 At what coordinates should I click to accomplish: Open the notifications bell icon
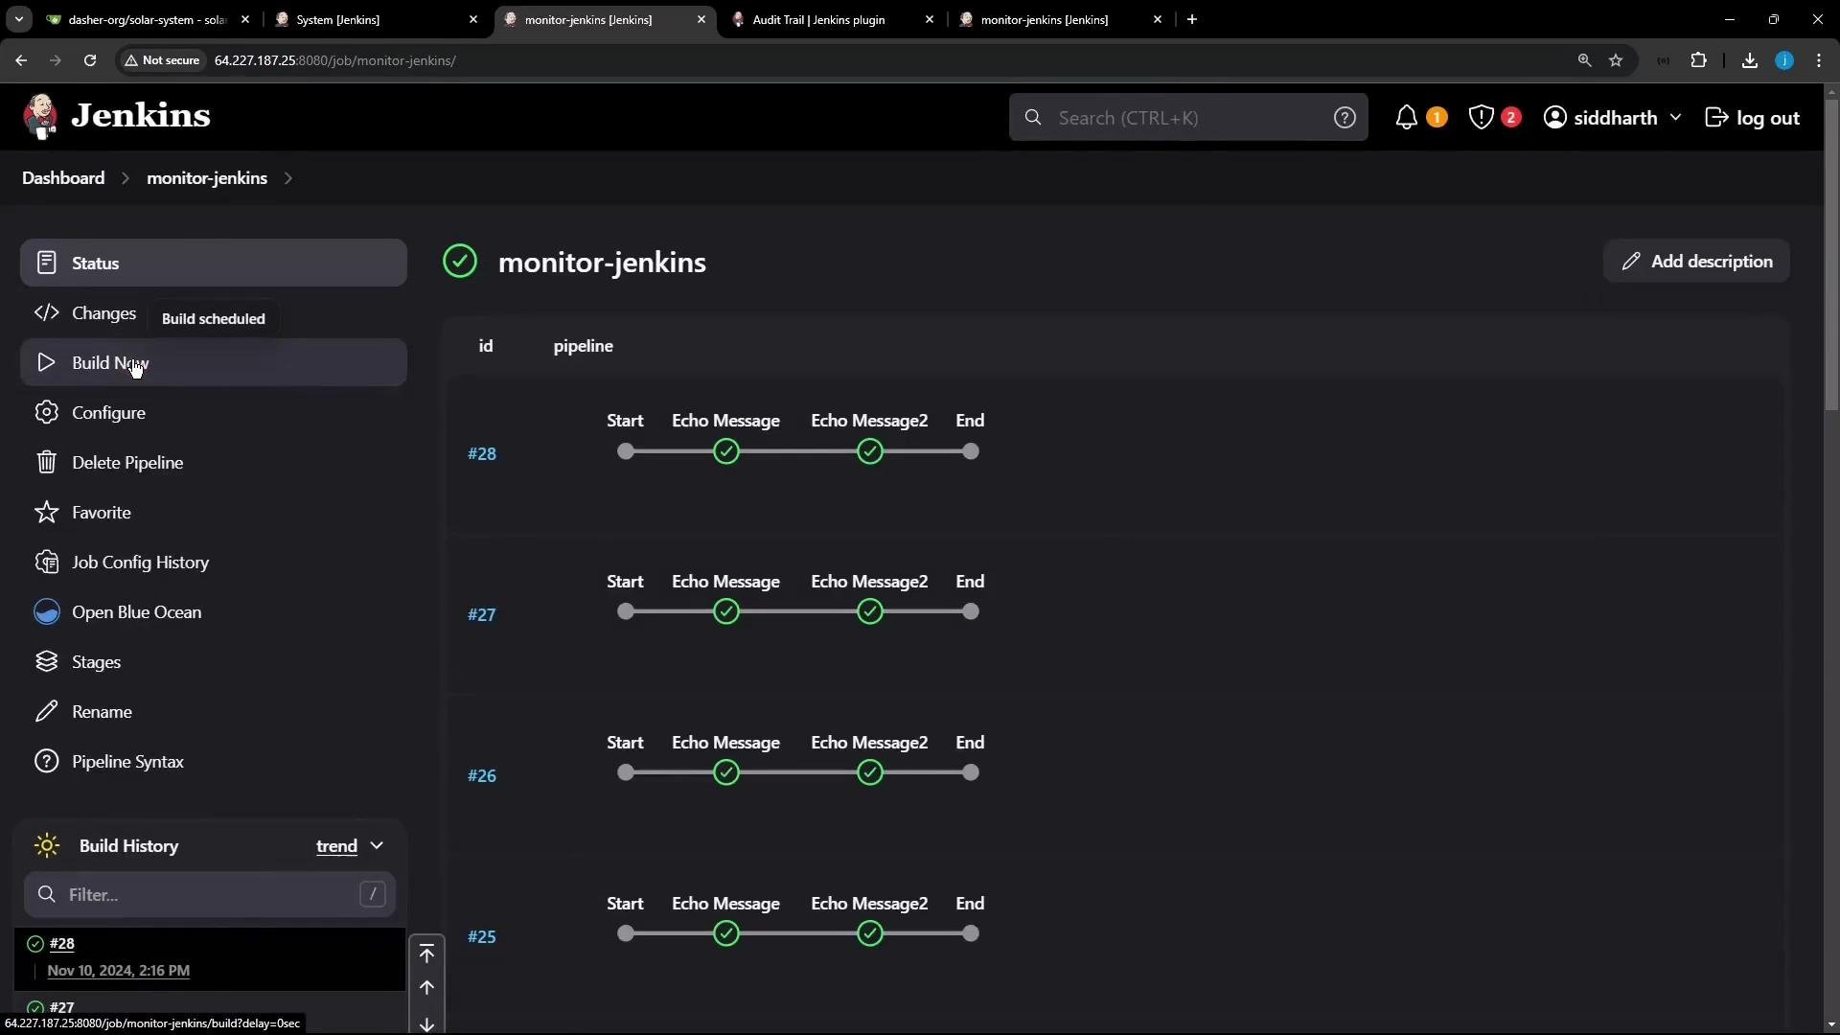[x=1406, y=118]
